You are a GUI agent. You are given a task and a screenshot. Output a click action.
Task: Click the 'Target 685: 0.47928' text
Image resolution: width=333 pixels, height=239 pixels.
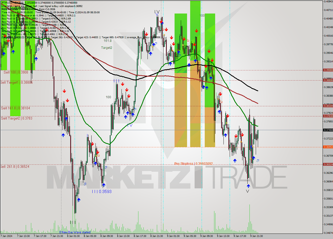click(113, 37)
